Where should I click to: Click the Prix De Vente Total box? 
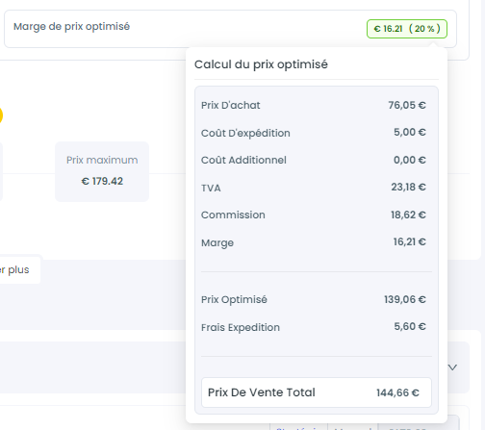(317, 392)
